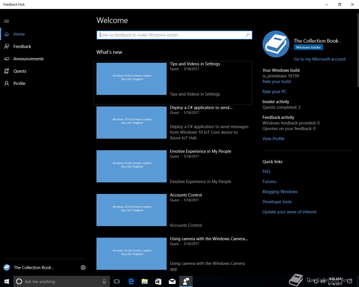Open the hamburger navigation menu
The height and width of the screenshot is (287, 359).
tap(7, 21)
